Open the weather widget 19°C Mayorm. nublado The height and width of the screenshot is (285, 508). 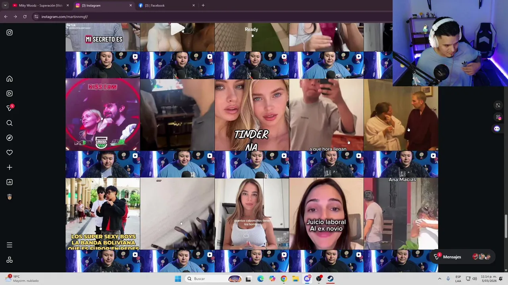22,279
